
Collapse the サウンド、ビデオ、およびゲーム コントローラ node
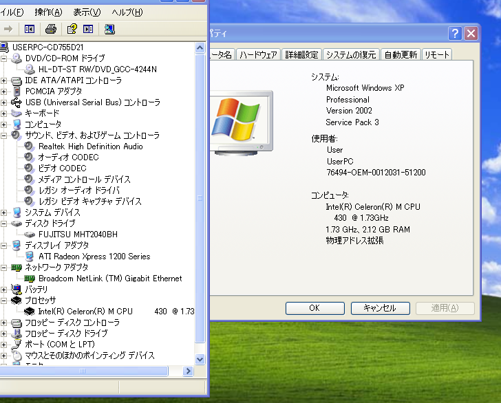pos(3,135)
